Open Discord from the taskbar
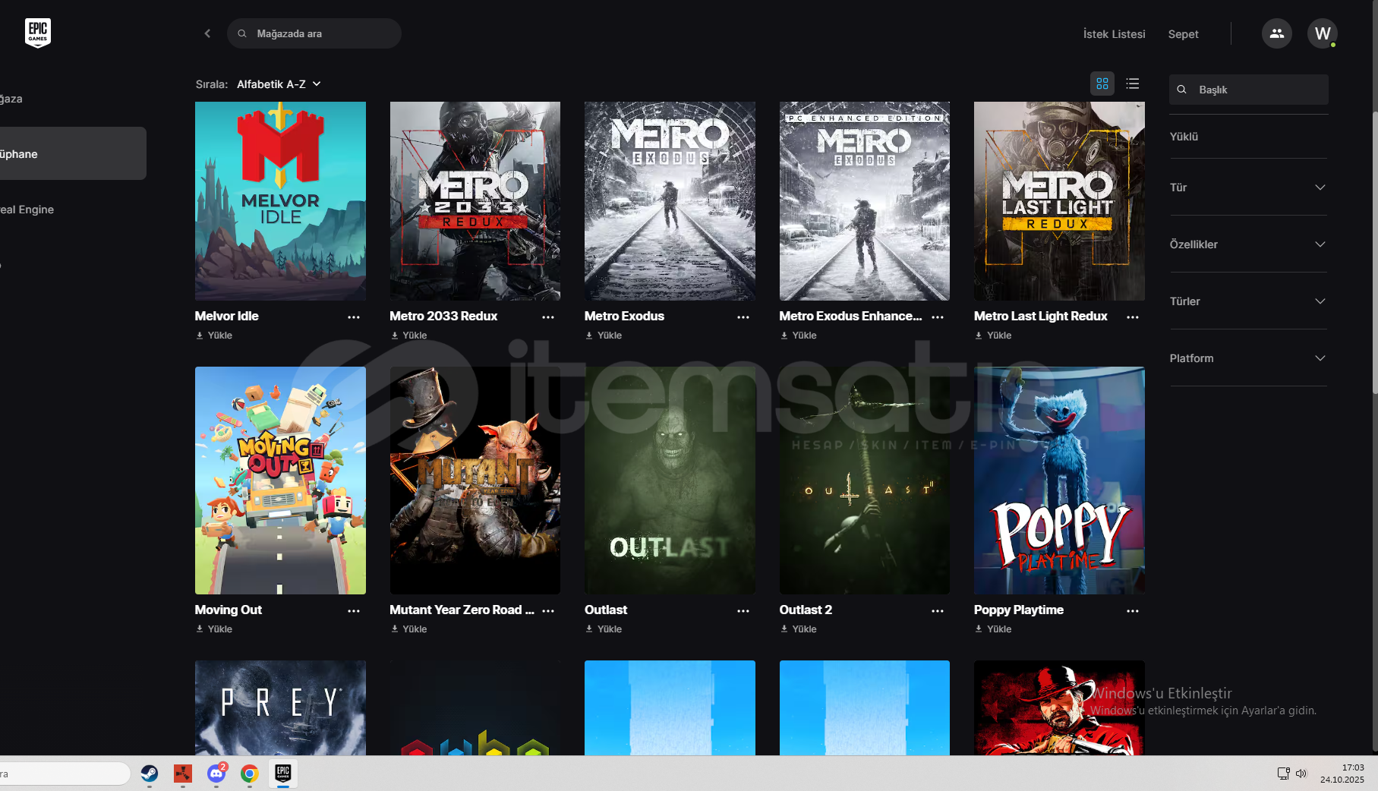The height and width of the screenshot is (791, 1378). (x=216, y=774)
